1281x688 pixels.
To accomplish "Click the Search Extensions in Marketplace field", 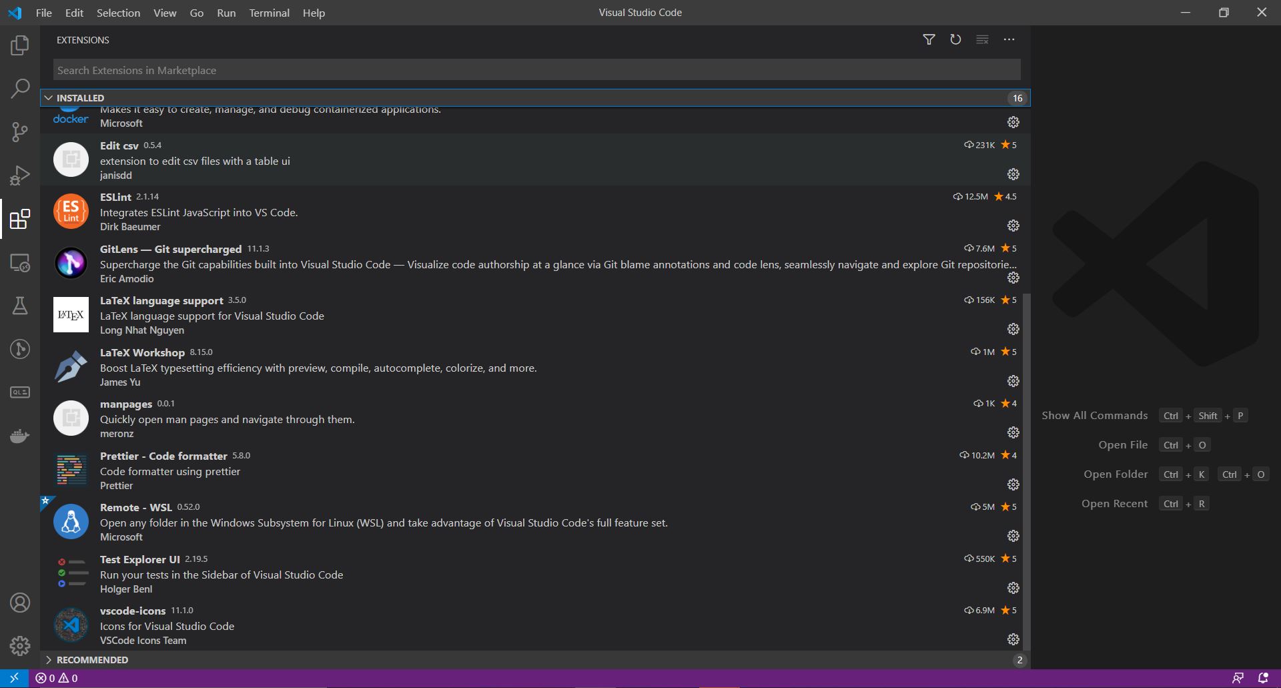I will coord(536,70).
